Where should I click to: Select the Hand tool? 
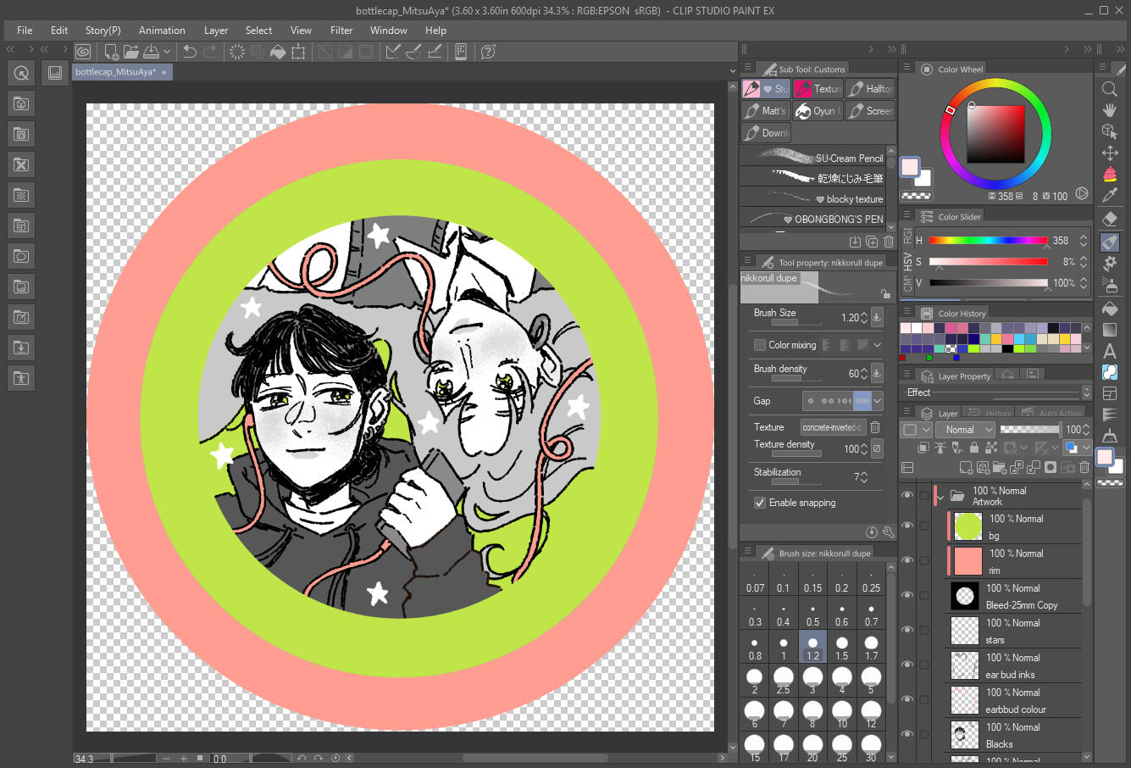pyautogui.click(x=1110, y=109)
